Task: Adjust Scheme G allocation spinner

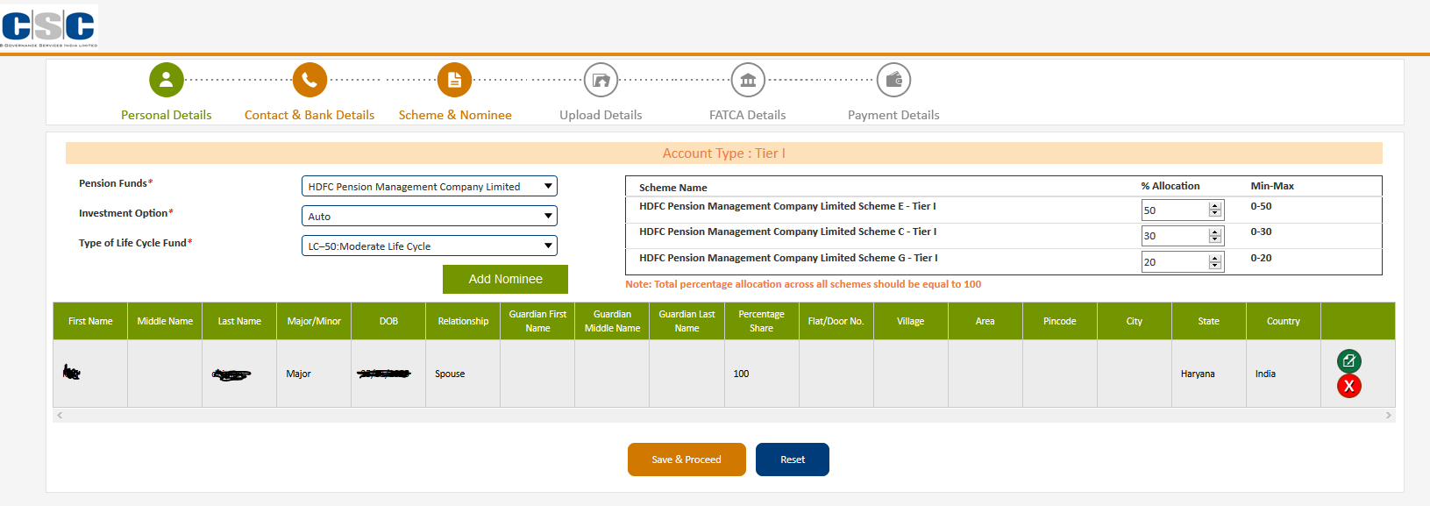Action: [x=1215, y=261]
